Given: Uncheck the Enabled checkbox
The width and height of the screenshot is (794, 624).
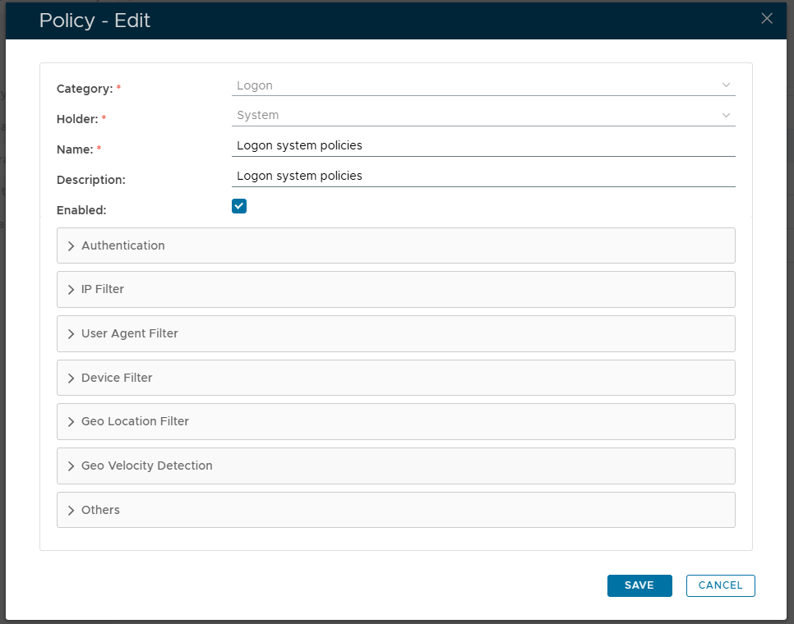Looking at the screenshot, I should pyautogui.click(x=239, y=206).
